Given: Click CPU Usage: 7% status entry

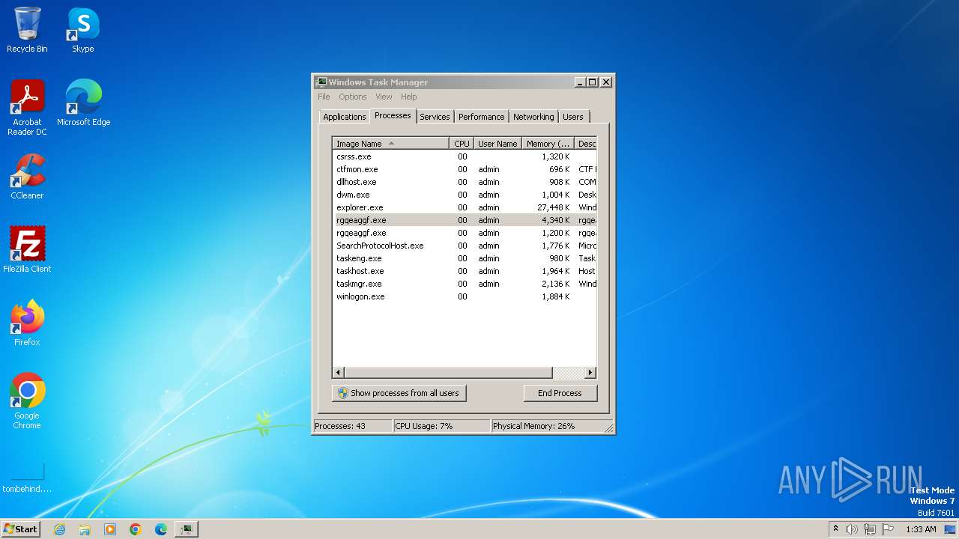Looking at the screenshot, I should click(x=441, y=426).
